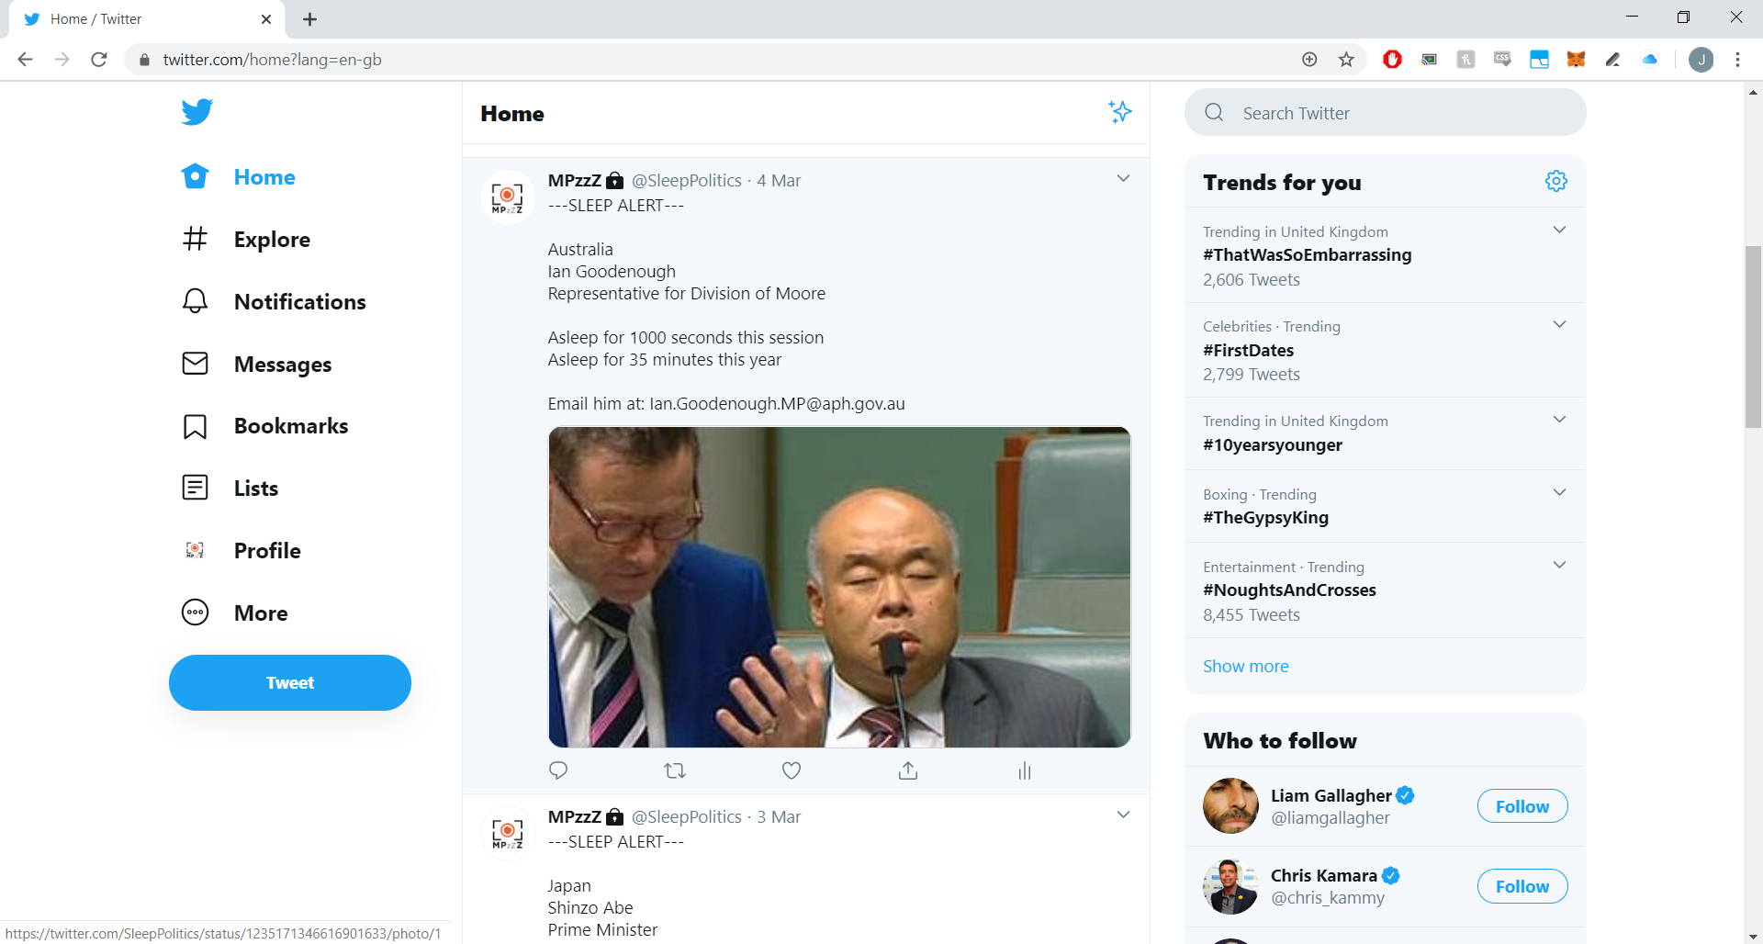Click the Search Twitter field
The height and width of the screenshot is (944, 1763).
point(1386,113)
